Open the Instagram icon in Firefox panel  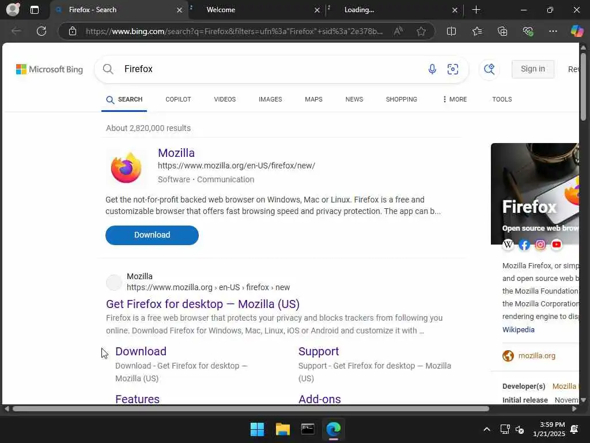pos(540,245)
